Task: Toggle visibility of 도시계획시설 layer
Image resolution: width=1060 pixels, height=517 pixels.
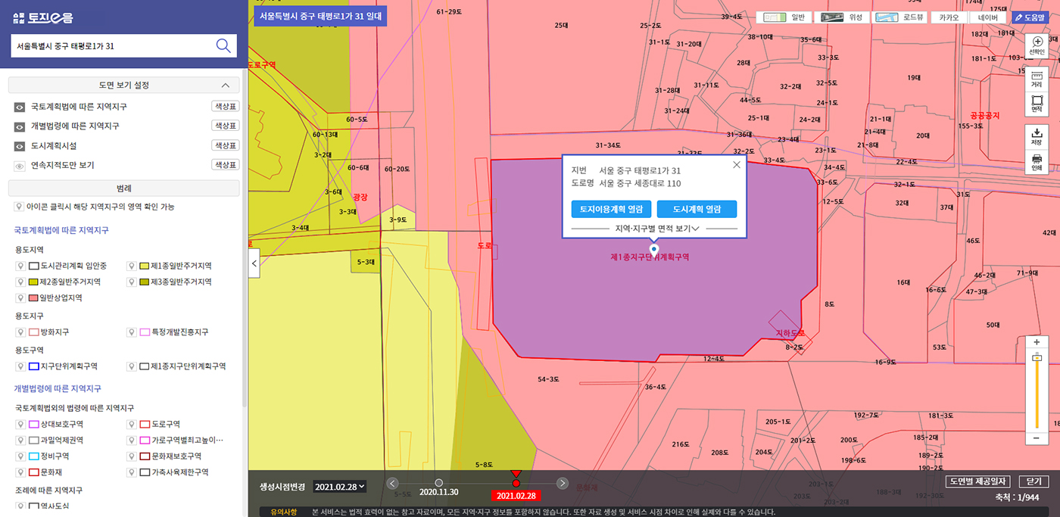Action: click(20, 145)
